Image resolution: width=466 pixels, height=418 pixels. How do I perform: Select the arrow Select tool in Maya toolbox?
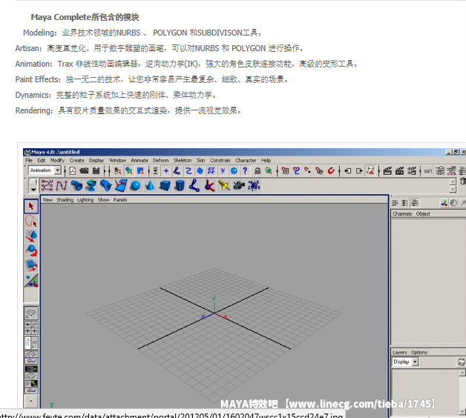[31, 206]
